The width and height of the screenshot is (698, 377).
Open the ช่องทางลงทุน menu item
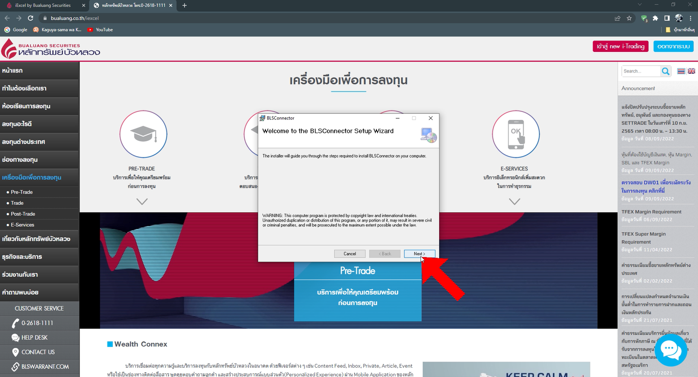39,160
